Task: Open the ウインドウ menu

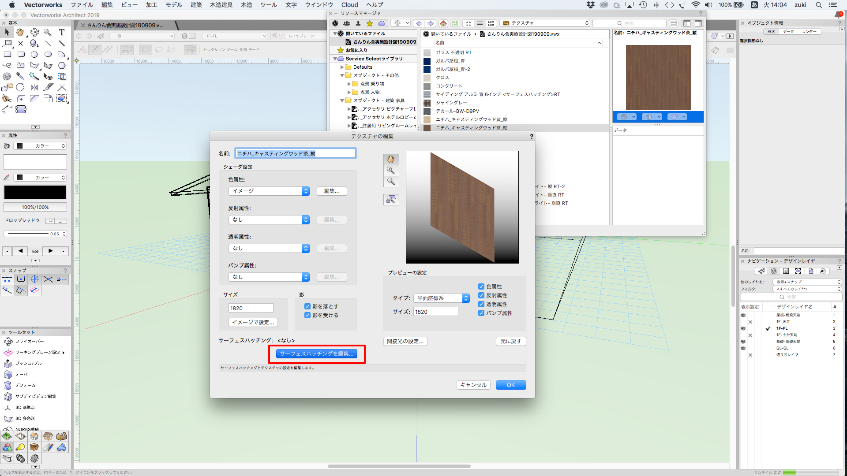Action: click(x=319, y=5)
